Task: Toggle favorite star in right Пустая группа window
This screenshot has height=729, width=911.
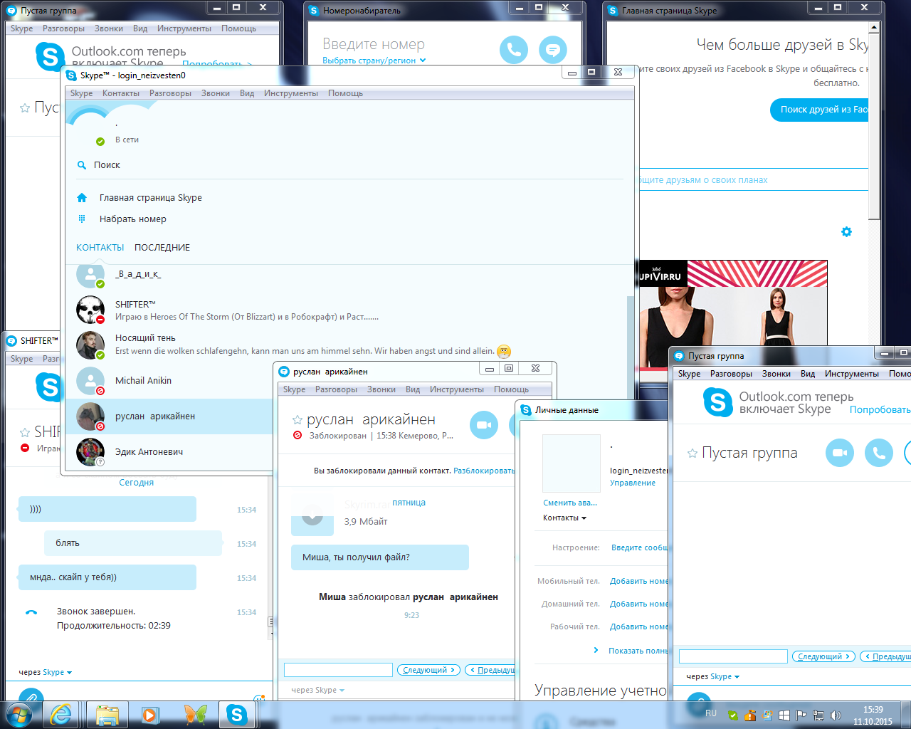Action: click(692, 453)
